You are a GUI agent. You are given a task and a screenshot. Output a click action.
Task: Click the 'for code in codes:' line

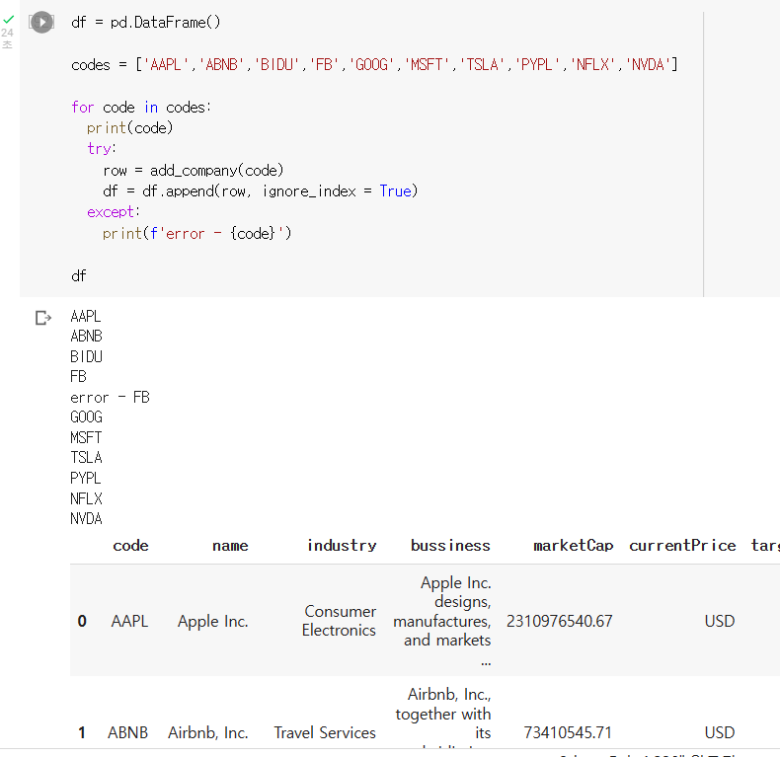pyautogui.click(x=141, y=107)
